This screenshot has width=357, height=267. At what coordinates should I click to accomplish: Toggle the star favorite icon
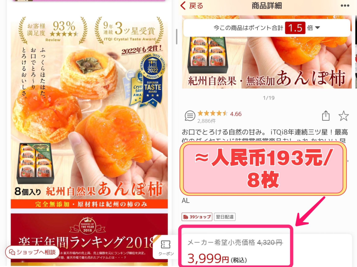(343, 116)
